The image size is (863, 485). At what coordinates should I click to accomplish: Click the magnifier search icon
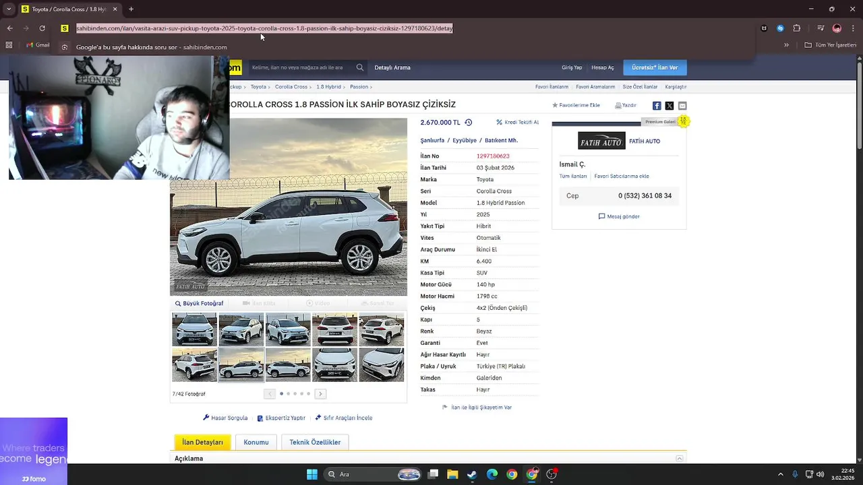(x=360, y=67)
